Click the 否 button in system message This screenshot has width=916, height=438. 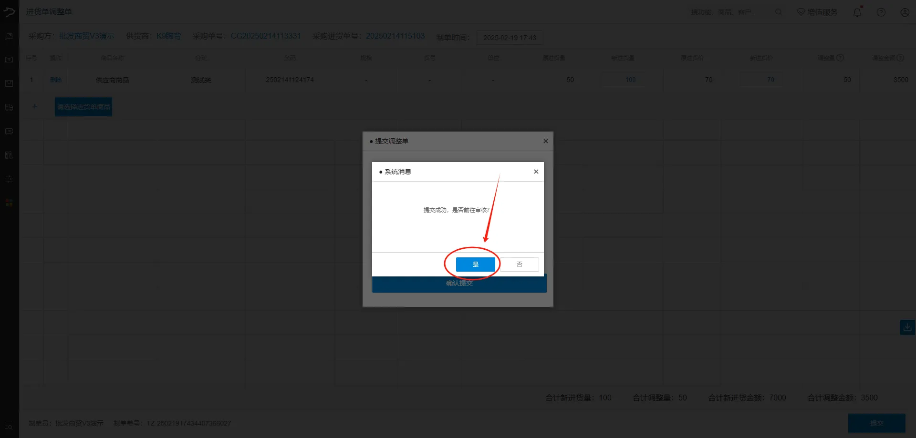[x=520, y=265]
